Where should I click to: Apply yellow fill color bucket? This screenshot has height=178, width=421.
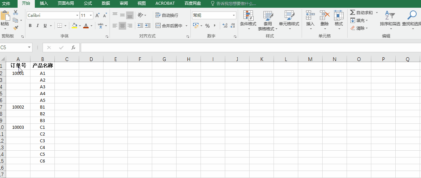coord(75,26)
